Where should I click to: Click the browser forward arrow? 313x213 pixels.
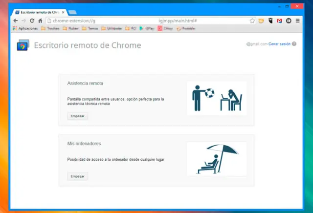[24, 21]
